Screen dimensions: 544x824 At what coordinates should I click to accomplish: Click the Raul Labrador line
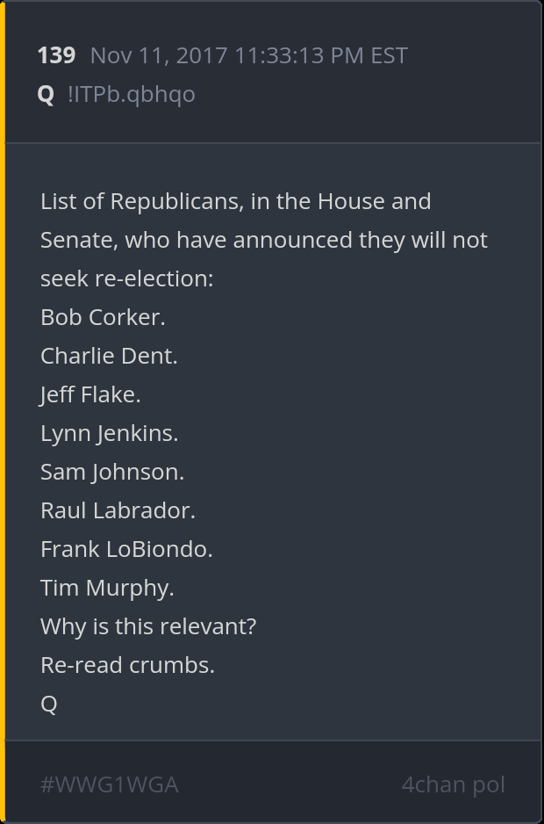tap(118, 510)
